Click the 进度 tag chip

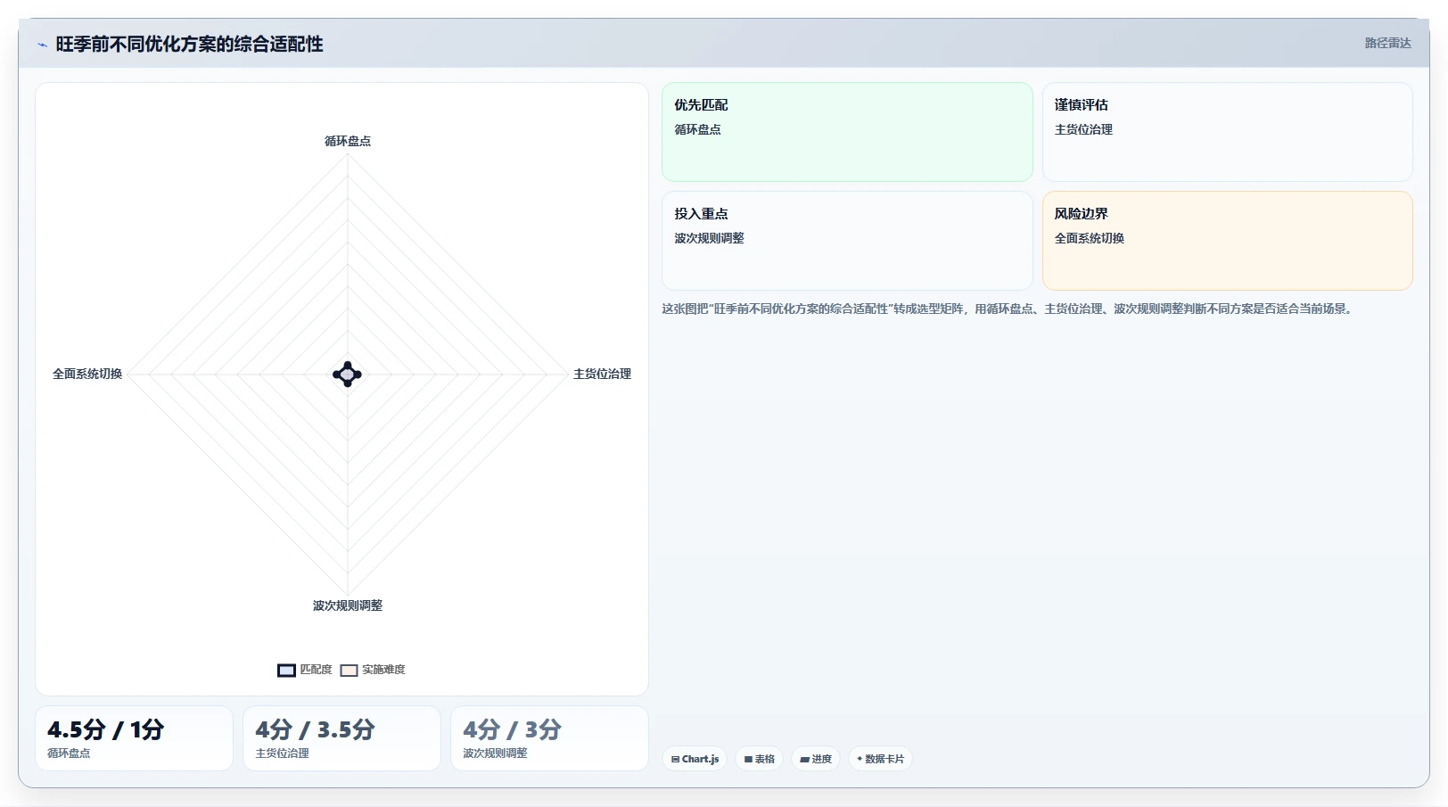(x=816, y=759)
